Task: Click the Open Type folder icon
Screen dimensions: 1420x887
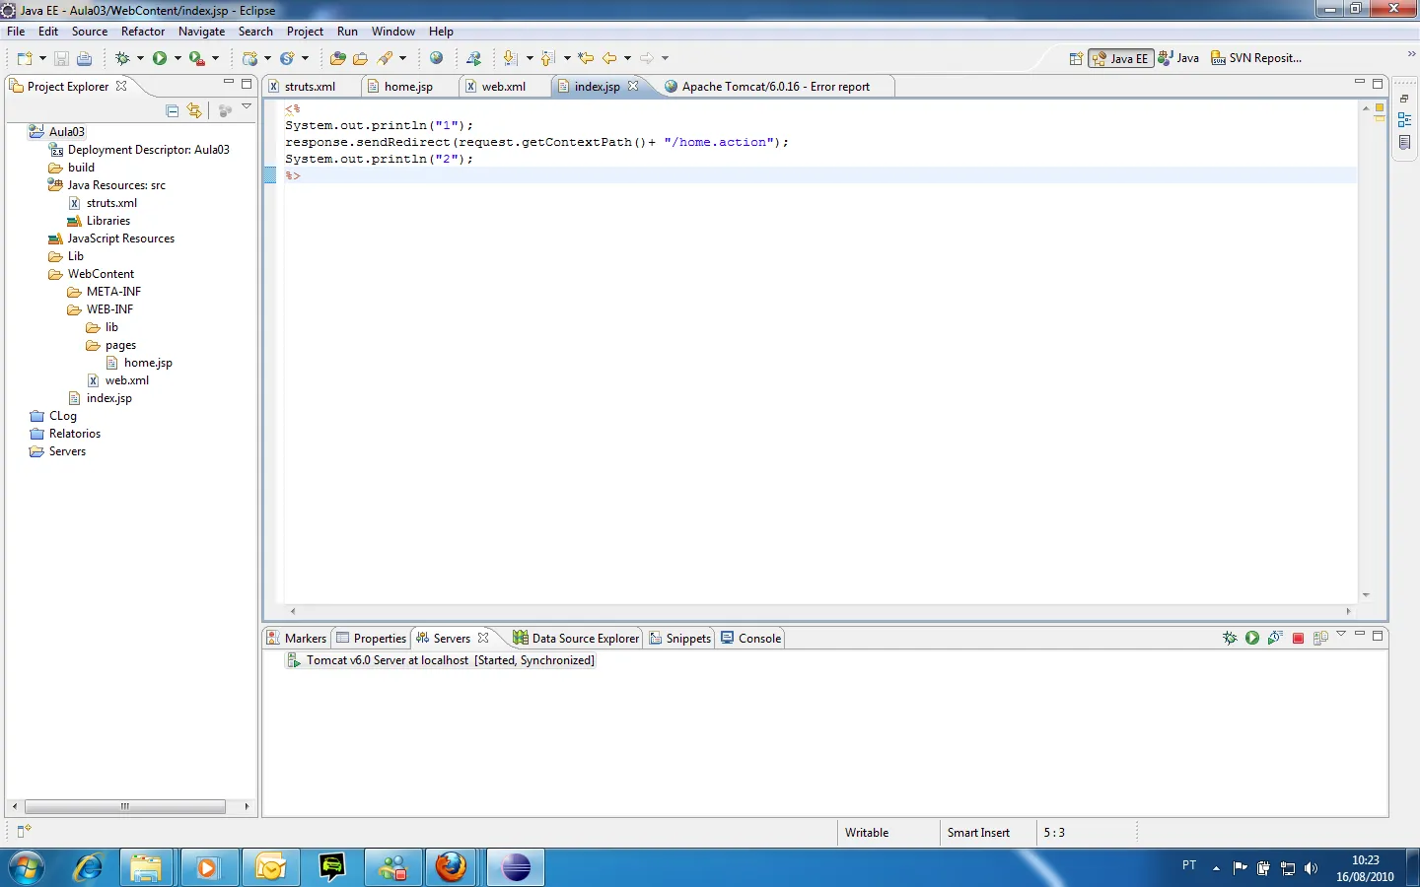Action: tap(337, 58)
